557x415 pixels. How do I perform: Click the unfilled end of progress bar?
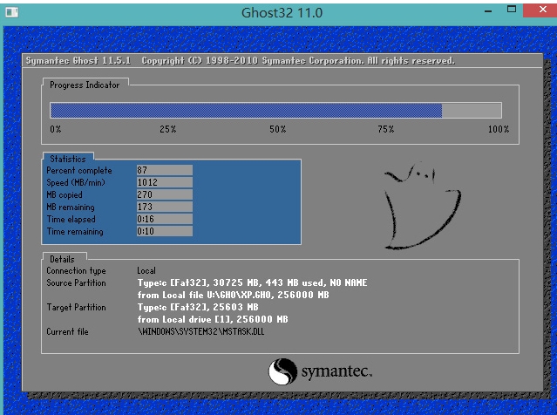pyautogui.click(x=472, y=110)
